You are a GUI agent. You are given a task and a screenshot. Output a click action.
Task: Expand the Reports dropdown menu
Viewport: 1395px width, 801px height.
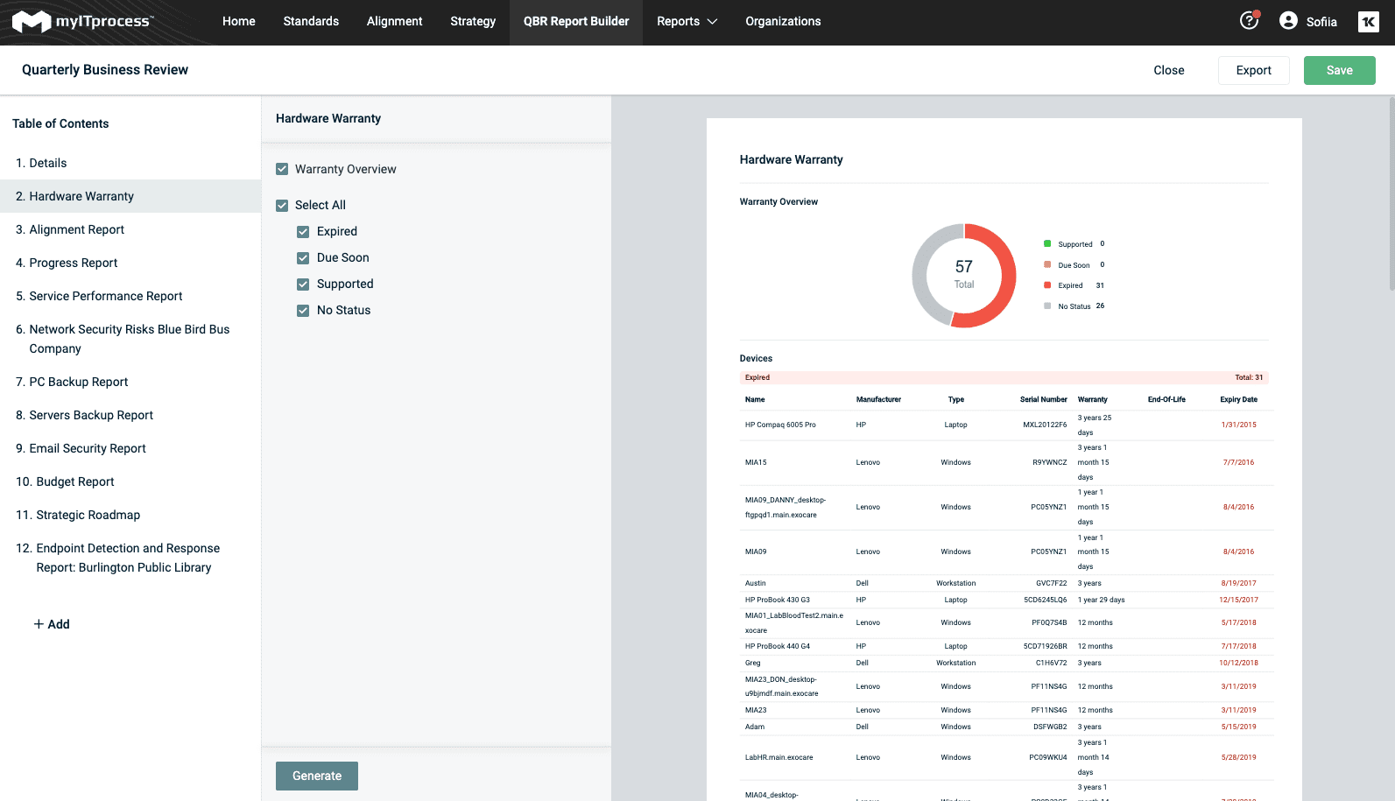pyautogui.click(x=687, y=22)
